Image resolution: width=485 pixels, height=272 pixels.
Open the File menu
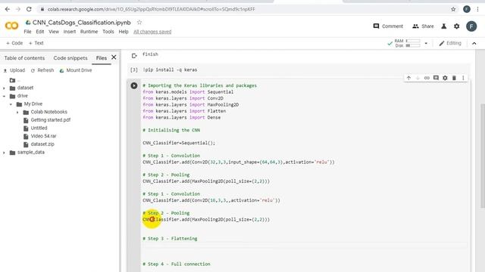tap(27, 32)
